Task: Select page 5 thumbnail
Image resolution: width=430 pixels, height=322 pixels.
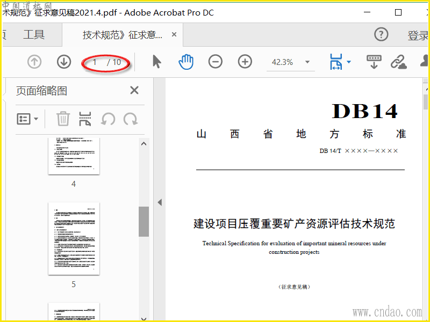Action: click(x=74, y=238)
